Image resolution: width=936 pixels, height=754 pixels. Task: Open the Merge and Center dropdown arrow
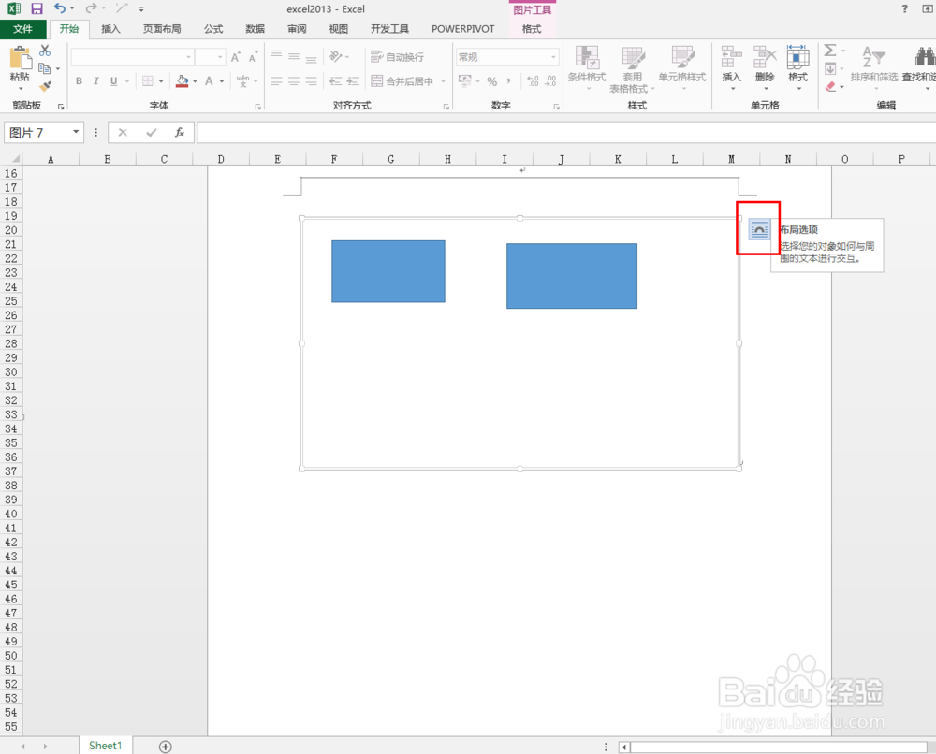click(441, 81)
